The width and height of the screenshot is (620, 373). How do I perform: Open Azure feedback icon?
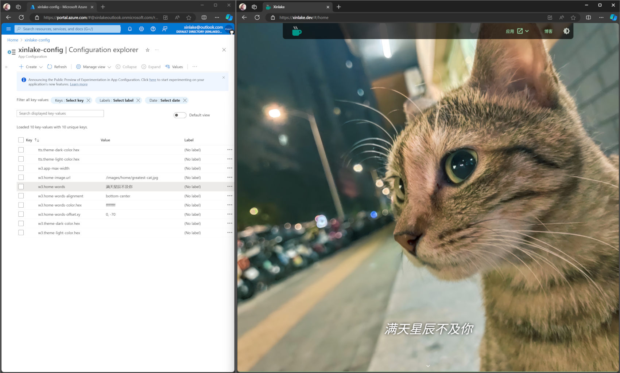point(165,29)
